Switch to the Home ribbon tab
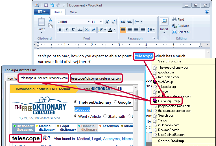 pyautogui.click(x=58, y=12)
